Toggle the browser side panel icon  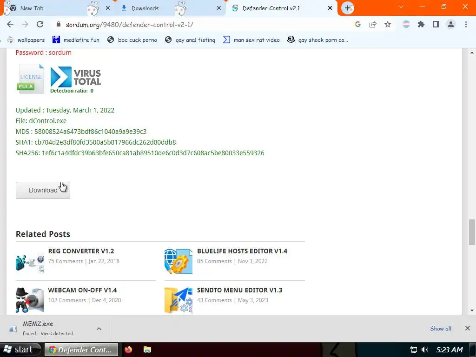[436, 24]
